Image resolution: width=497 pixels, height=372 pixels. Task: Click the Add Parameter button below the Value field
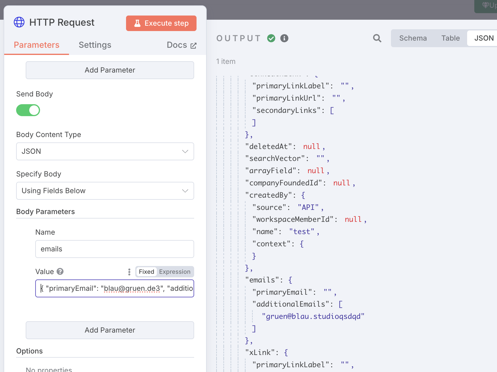110,330
